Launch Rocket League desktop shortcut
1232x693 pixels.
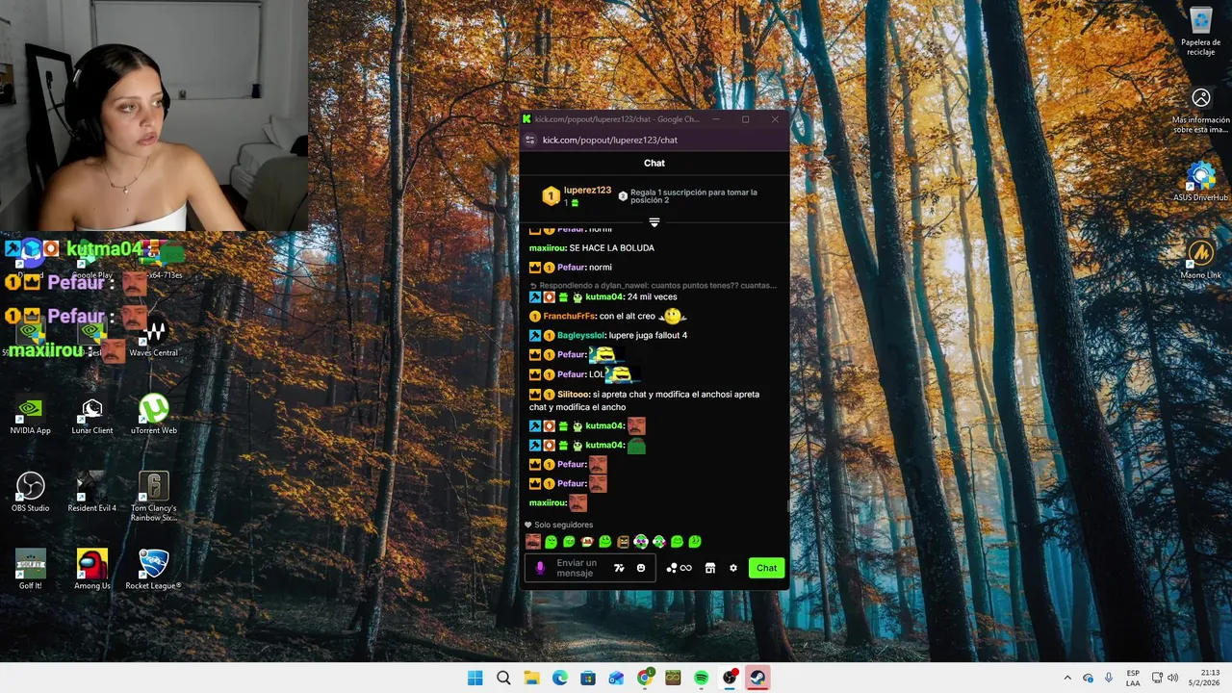(154, 570)
